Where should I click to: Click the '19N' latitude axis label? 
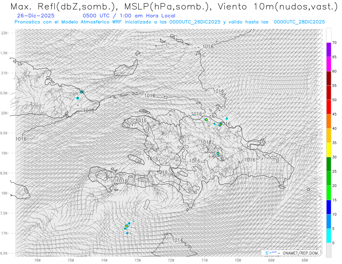pyautogui.click(x=5, y=153)
